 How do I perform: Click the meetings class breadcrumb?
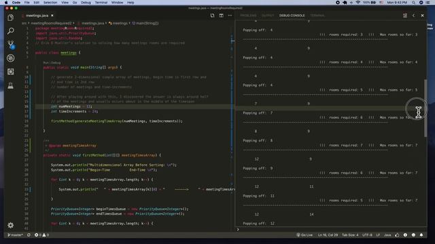pos(120,23)
